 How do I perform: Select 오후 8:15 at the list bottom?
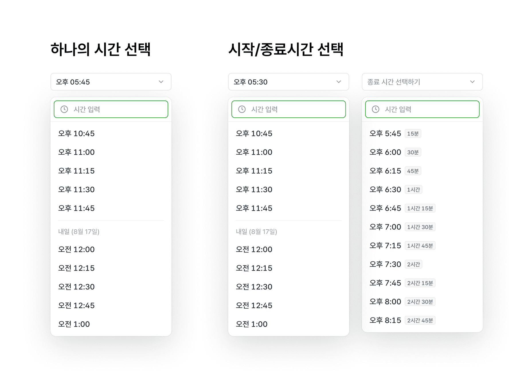385,320
